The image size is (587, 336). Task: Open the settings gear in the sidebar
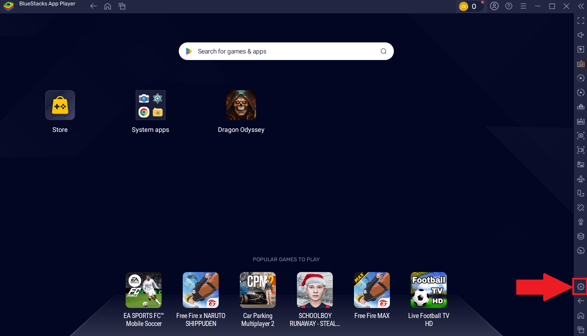tap(580, 286)
